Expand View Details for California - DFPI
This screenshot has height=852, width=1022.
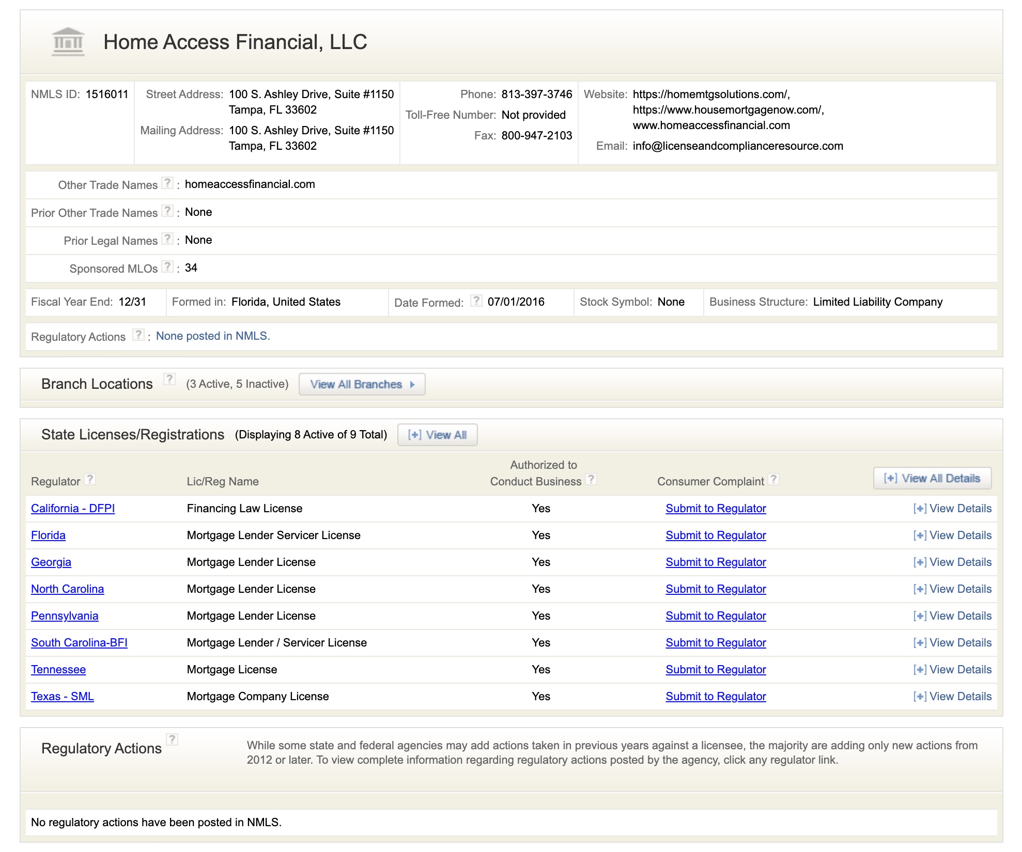[952, 509]
